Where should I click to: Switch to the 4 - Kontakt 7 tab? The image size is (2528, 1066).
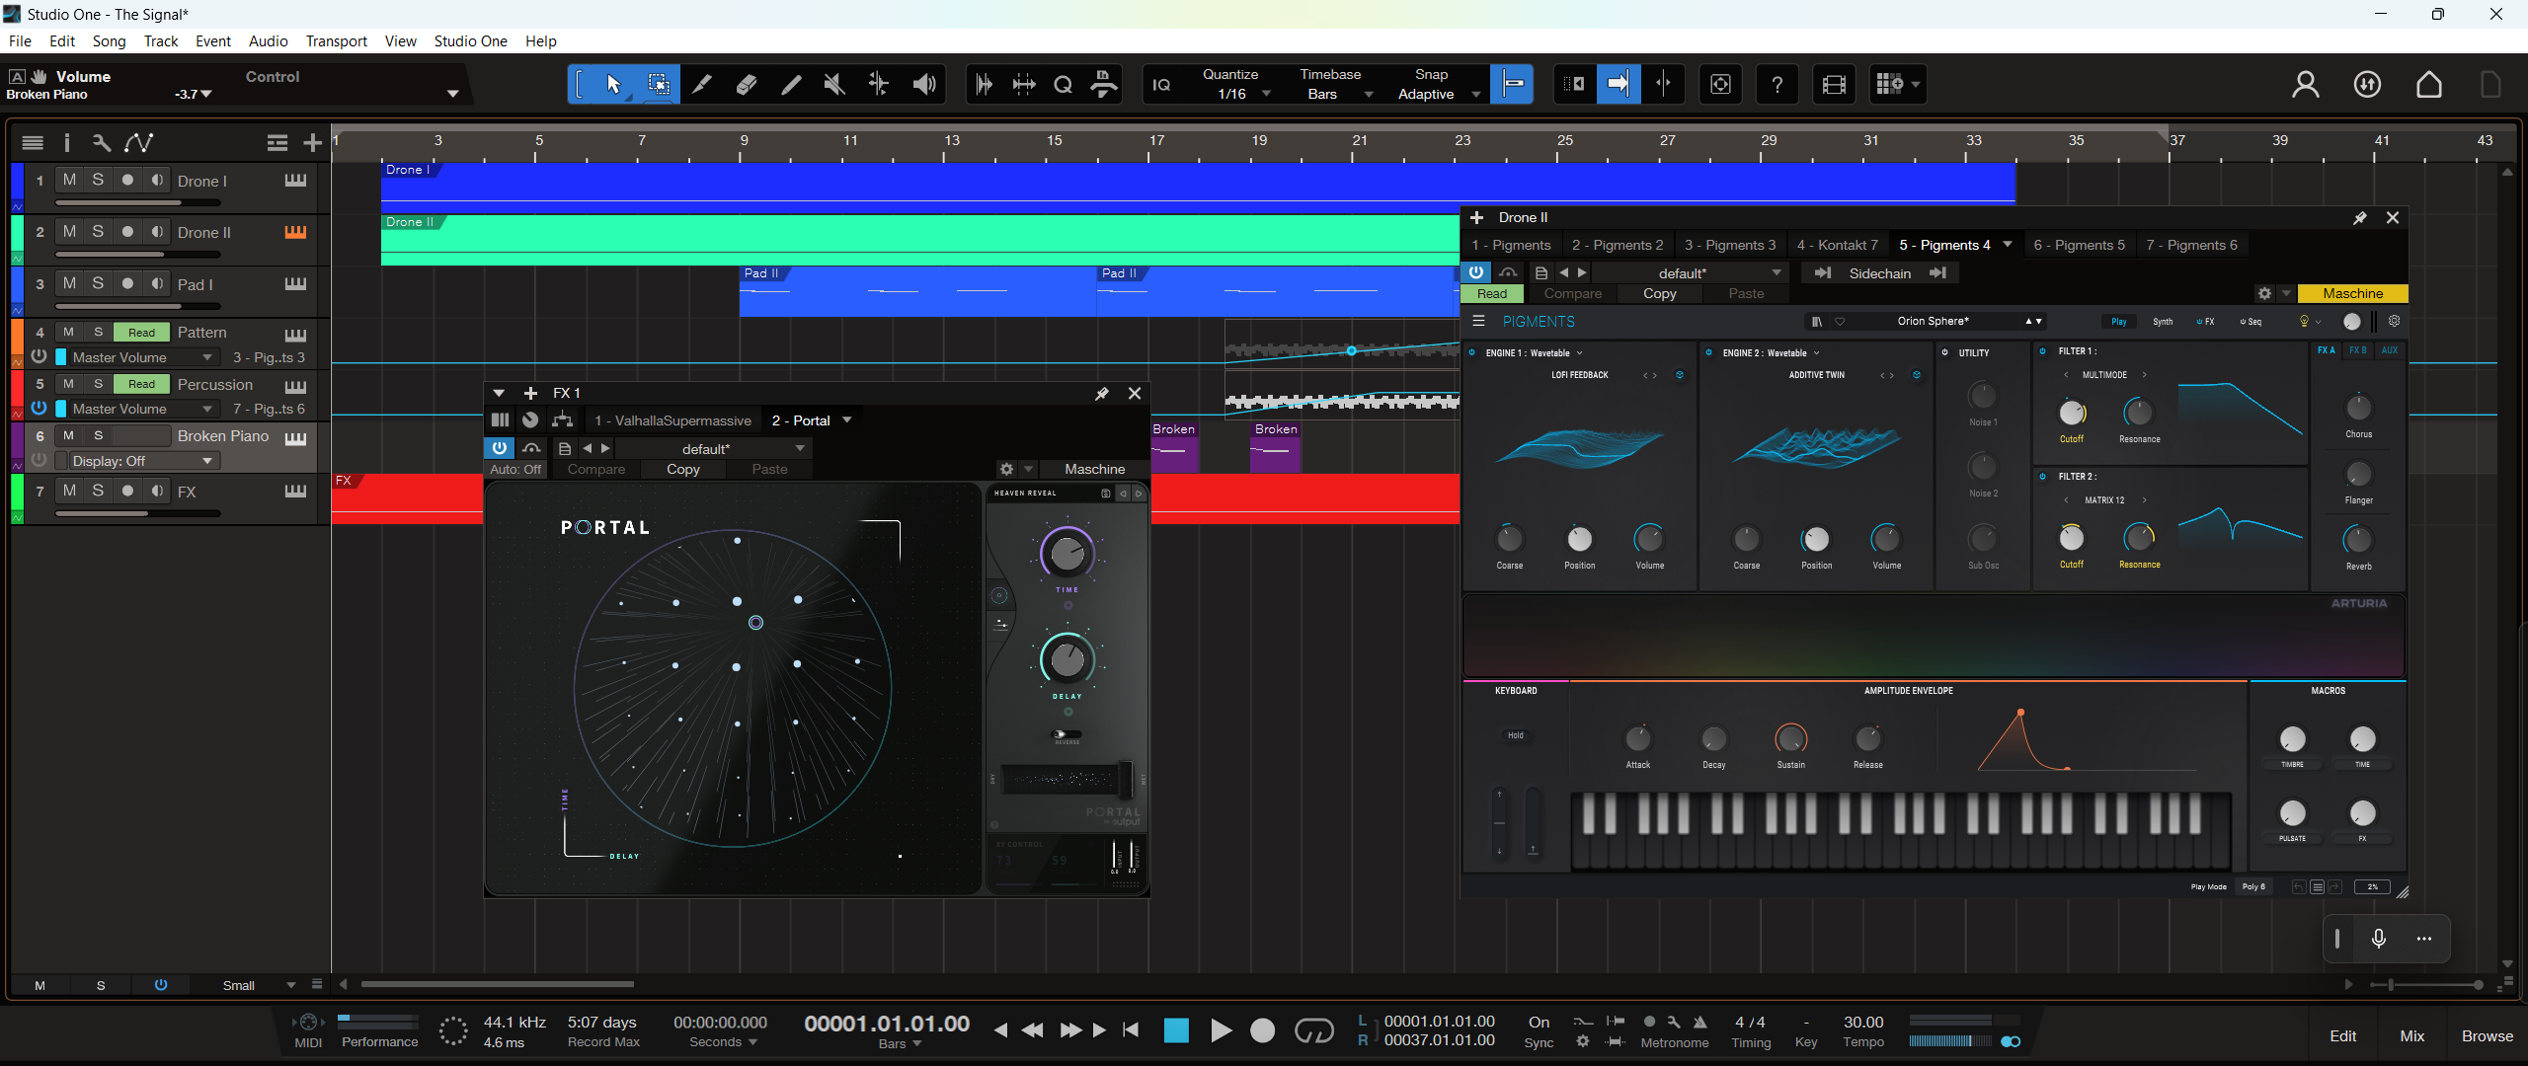[1837, 245]
